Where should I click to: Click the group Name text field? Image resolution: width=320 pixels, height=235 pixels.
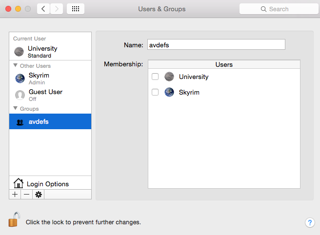[x=216, y=45]
